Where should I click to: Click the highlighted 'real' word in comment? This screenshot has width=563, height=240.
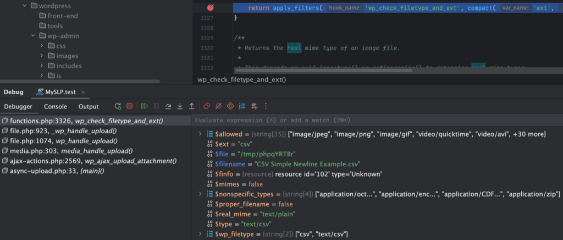pos(294,48)
